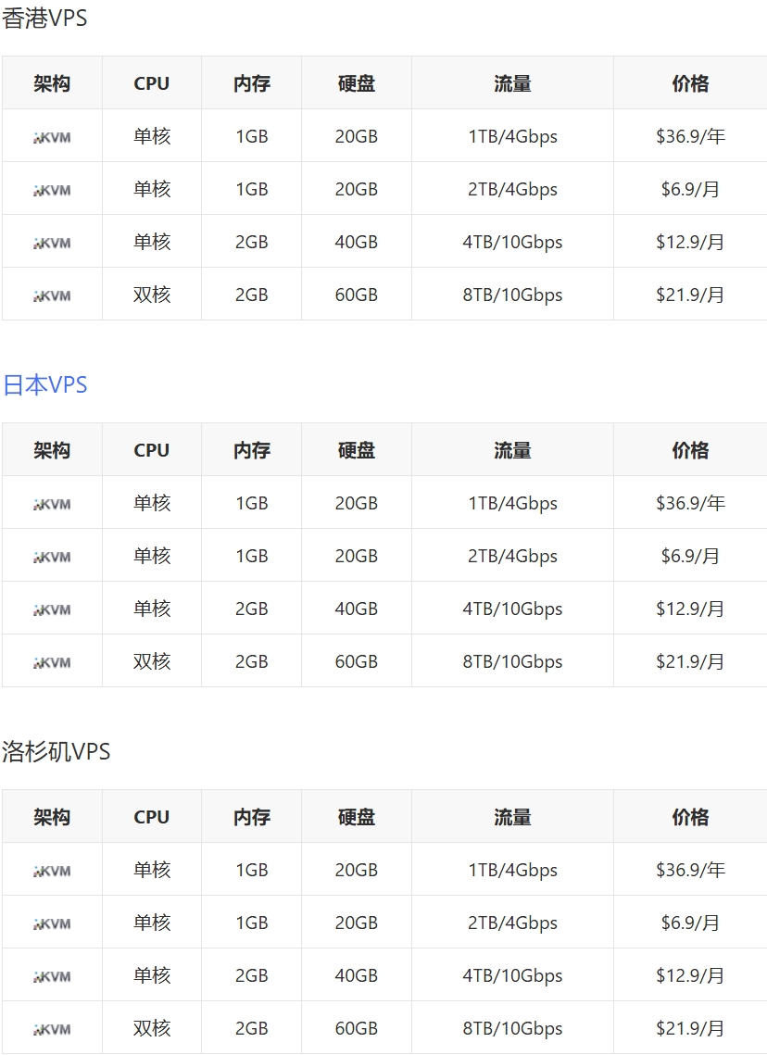Click 60GB disk cell in 洛杉矶VPS table
The width and height of the screenshot is (767, 1055).
pyautogui.click(x=357, y=1028)
